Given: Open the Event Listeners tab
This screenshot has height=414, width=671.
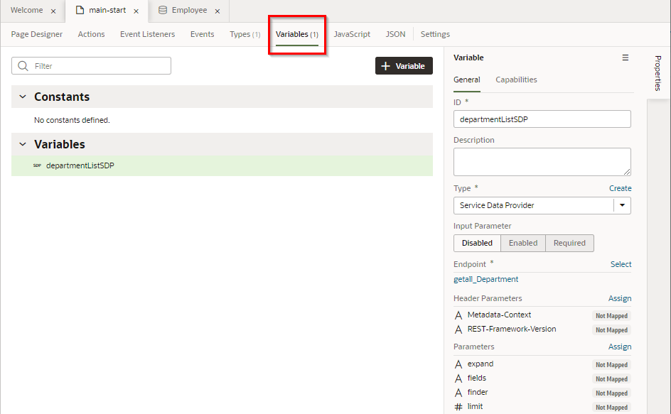Looking at the screenshot, I should [147, 34].
